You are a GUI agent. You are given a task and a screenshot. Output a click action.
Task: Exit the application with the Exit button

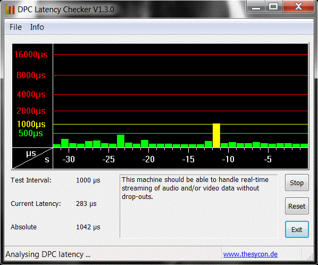tap(297, 229)
